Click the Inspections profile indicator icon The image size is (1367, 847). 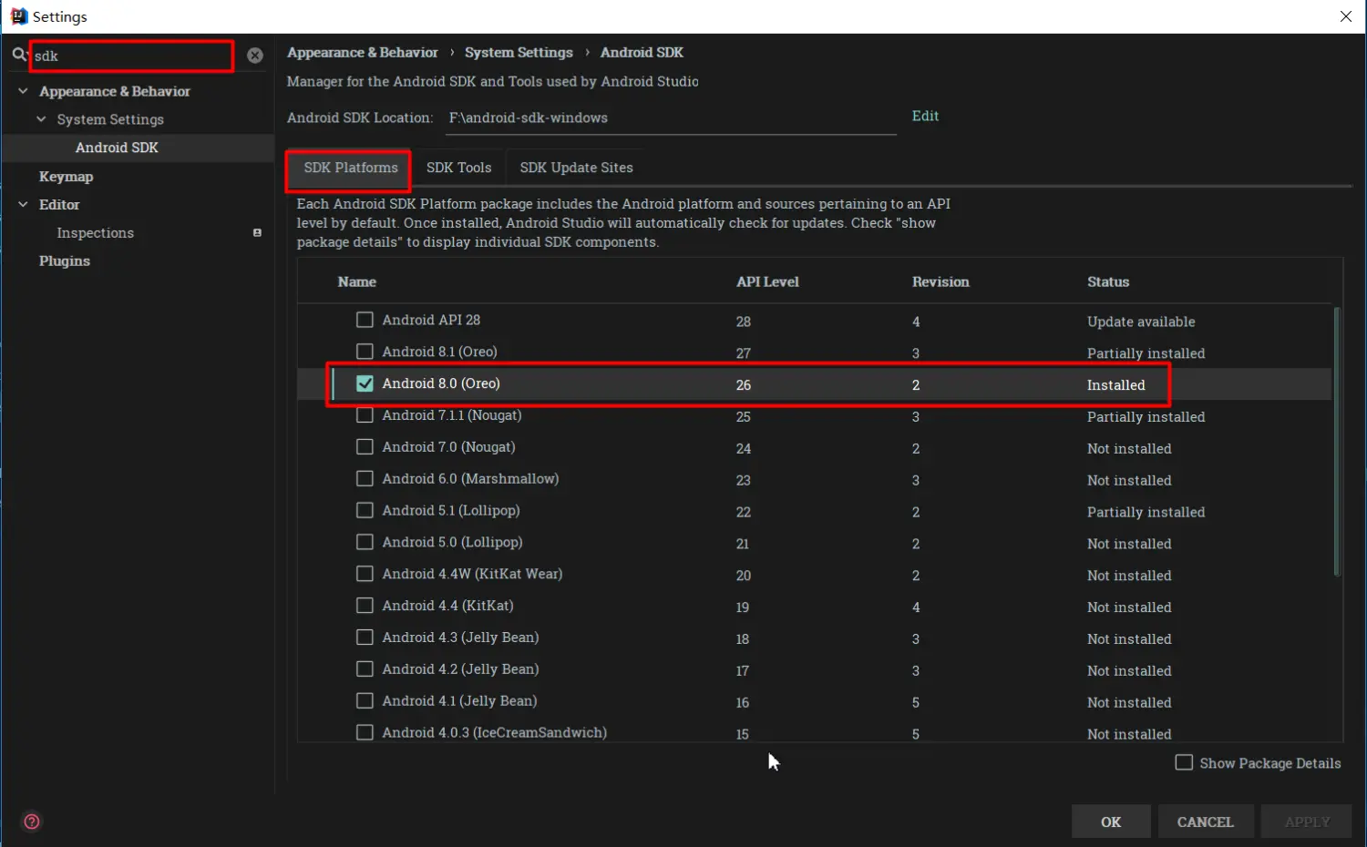click(x=257, y=233)
